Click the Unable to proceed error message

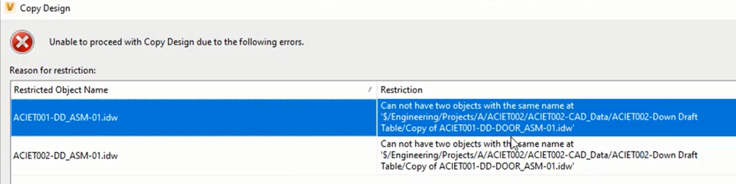176,42
